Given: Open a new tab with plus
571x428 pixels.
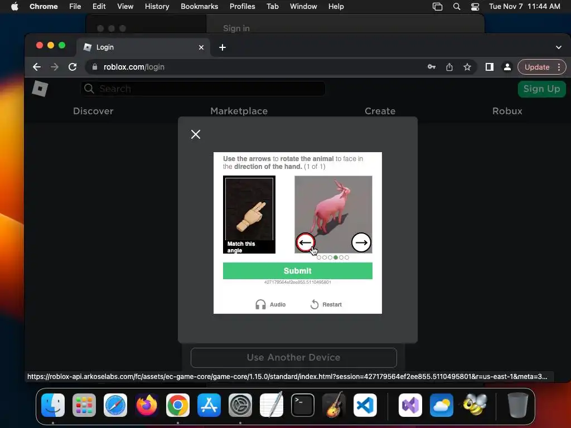Looking at the screenshot, I should click(x=222, y=47).
